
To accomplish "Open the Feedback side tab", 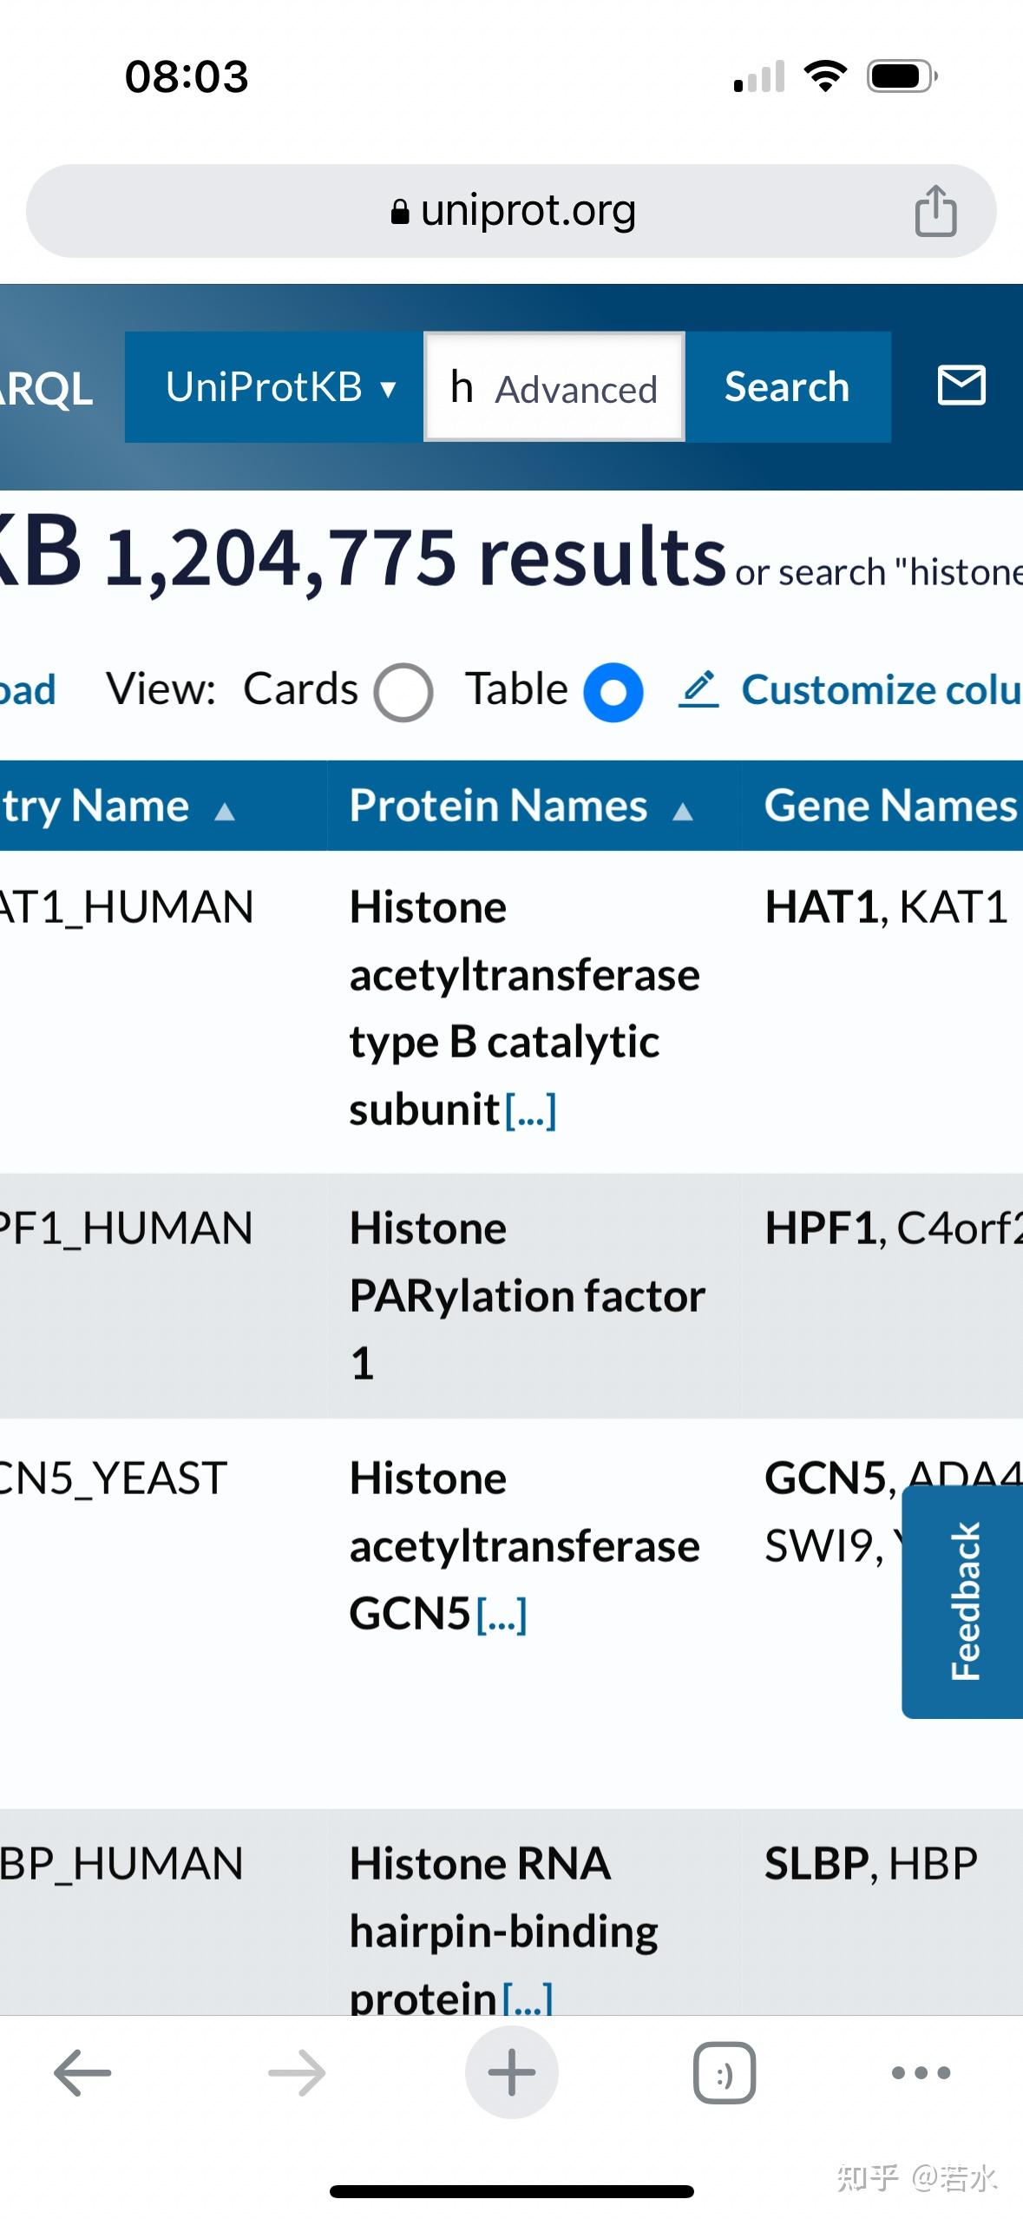I will 964,1601.
